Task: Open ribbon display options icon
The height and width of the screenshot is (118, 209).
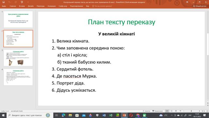Action: click(187, 2)
